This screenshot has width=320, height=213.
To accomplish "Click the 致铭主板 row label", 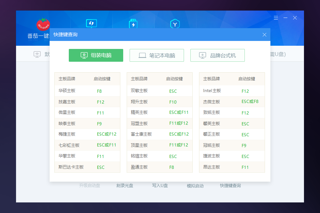I will point(212,113).
